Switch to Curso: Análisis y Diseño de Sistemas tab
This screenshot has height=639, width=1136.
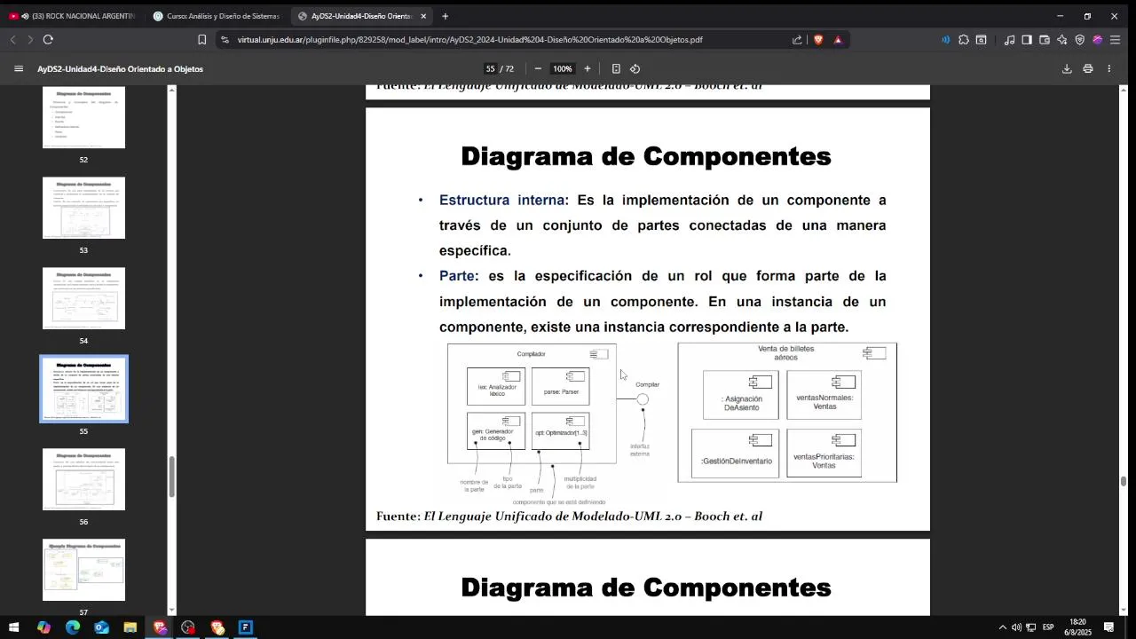point(217,16)
